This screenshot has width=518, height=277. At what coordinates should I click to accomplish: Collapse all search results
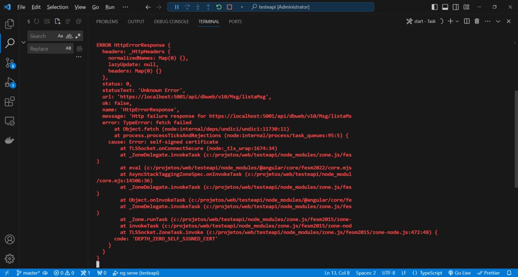point(79,21)
